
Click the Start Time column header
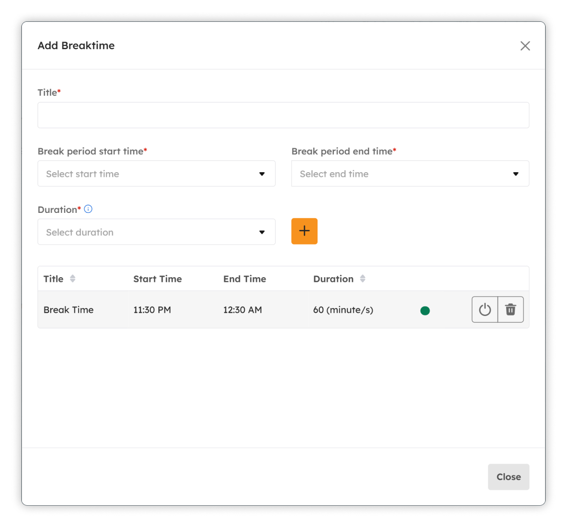[x=157, y=279]
